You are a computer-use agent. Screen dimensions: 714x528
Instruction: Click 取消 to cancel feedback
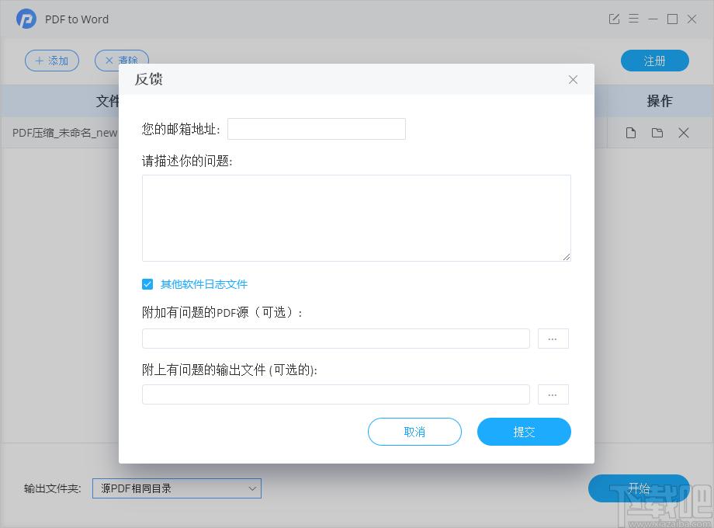(x=415, y=432)
